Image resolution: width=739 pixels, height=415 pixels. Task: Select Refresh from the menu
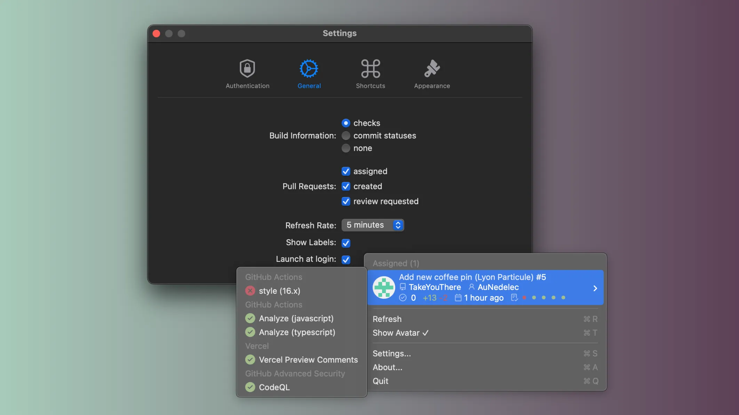387,319
